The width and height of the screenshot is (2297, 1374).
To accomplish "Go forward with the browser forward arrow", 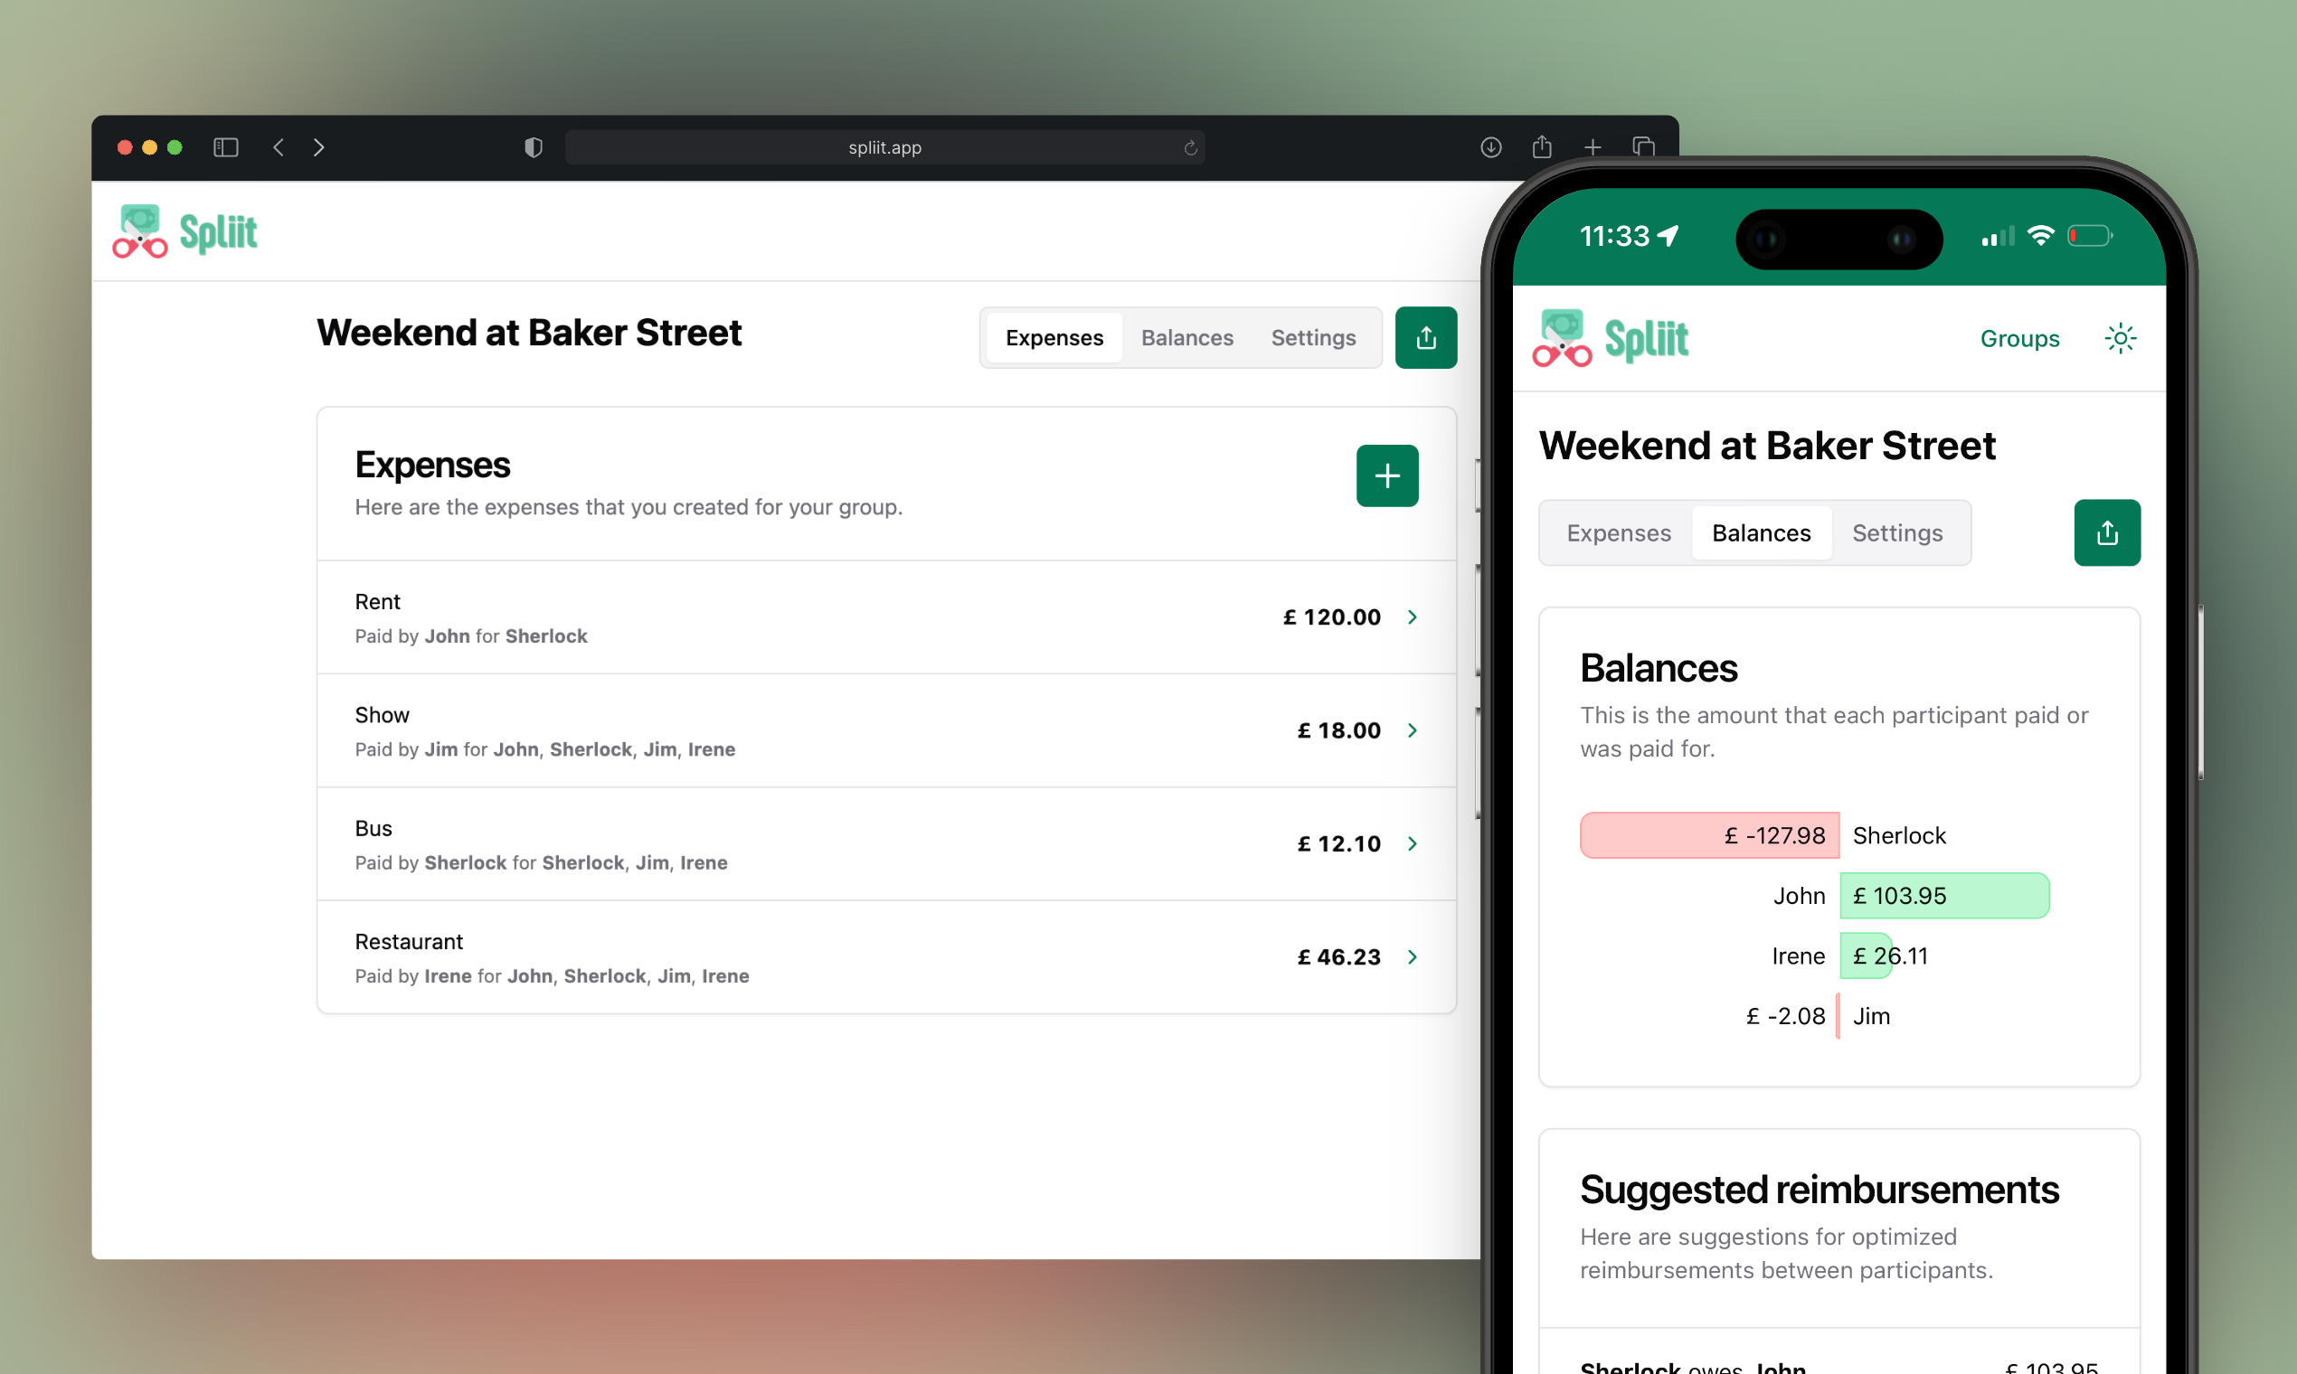I will (x=318, y=147).
